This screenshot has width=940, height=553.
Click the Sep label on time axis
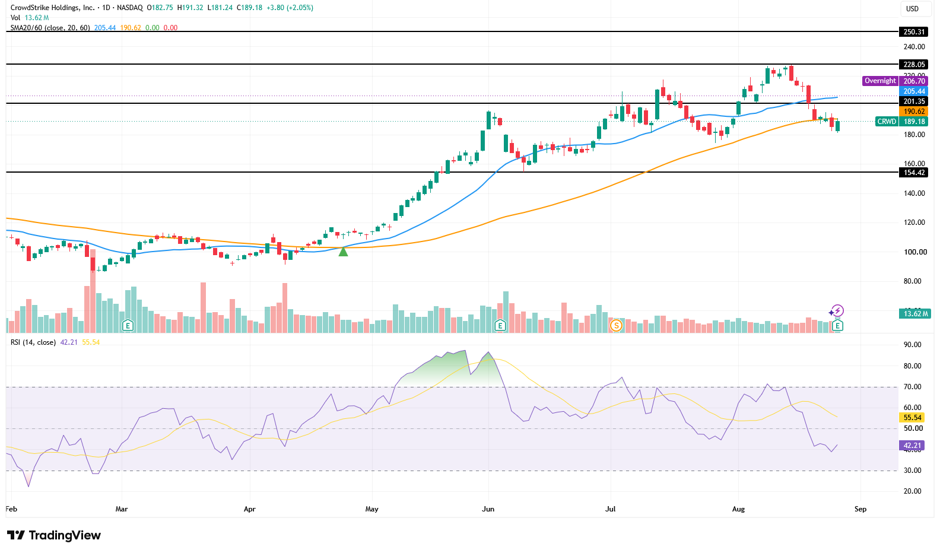click(860, 509)
